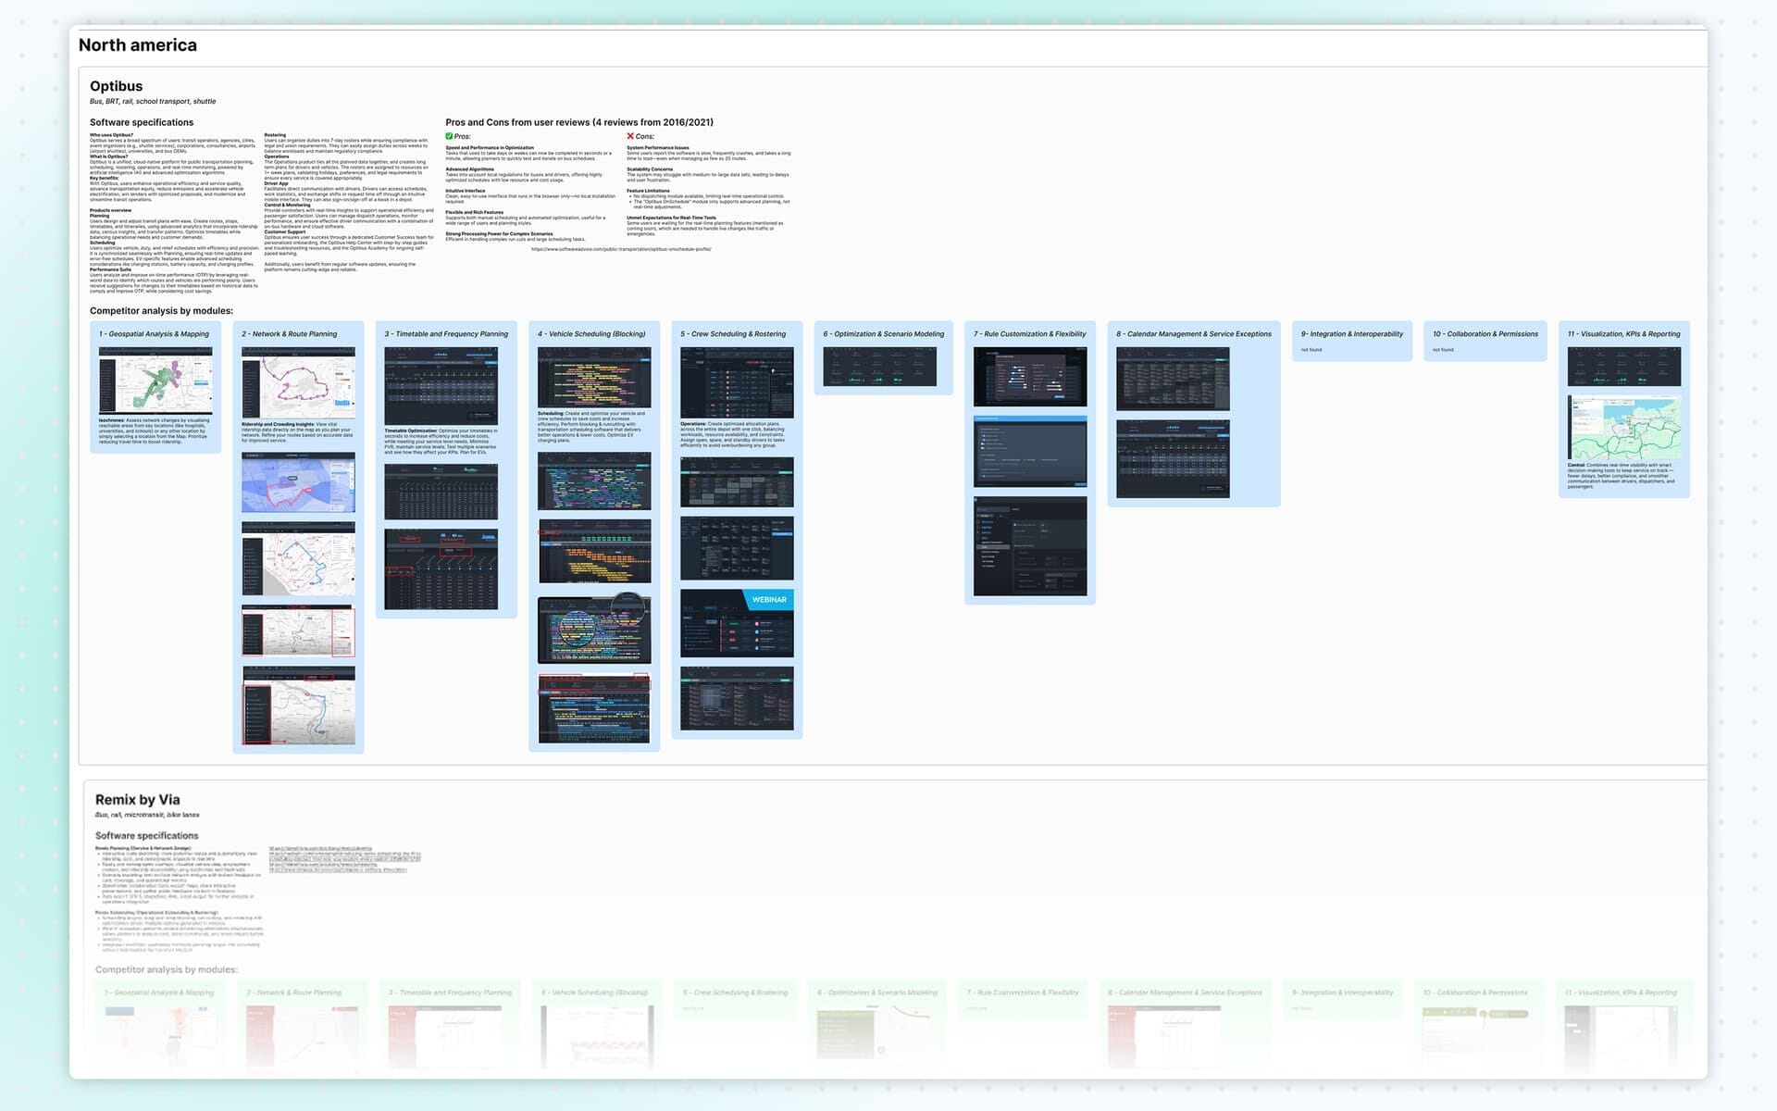Select the Optibus heading

point(116,86)
